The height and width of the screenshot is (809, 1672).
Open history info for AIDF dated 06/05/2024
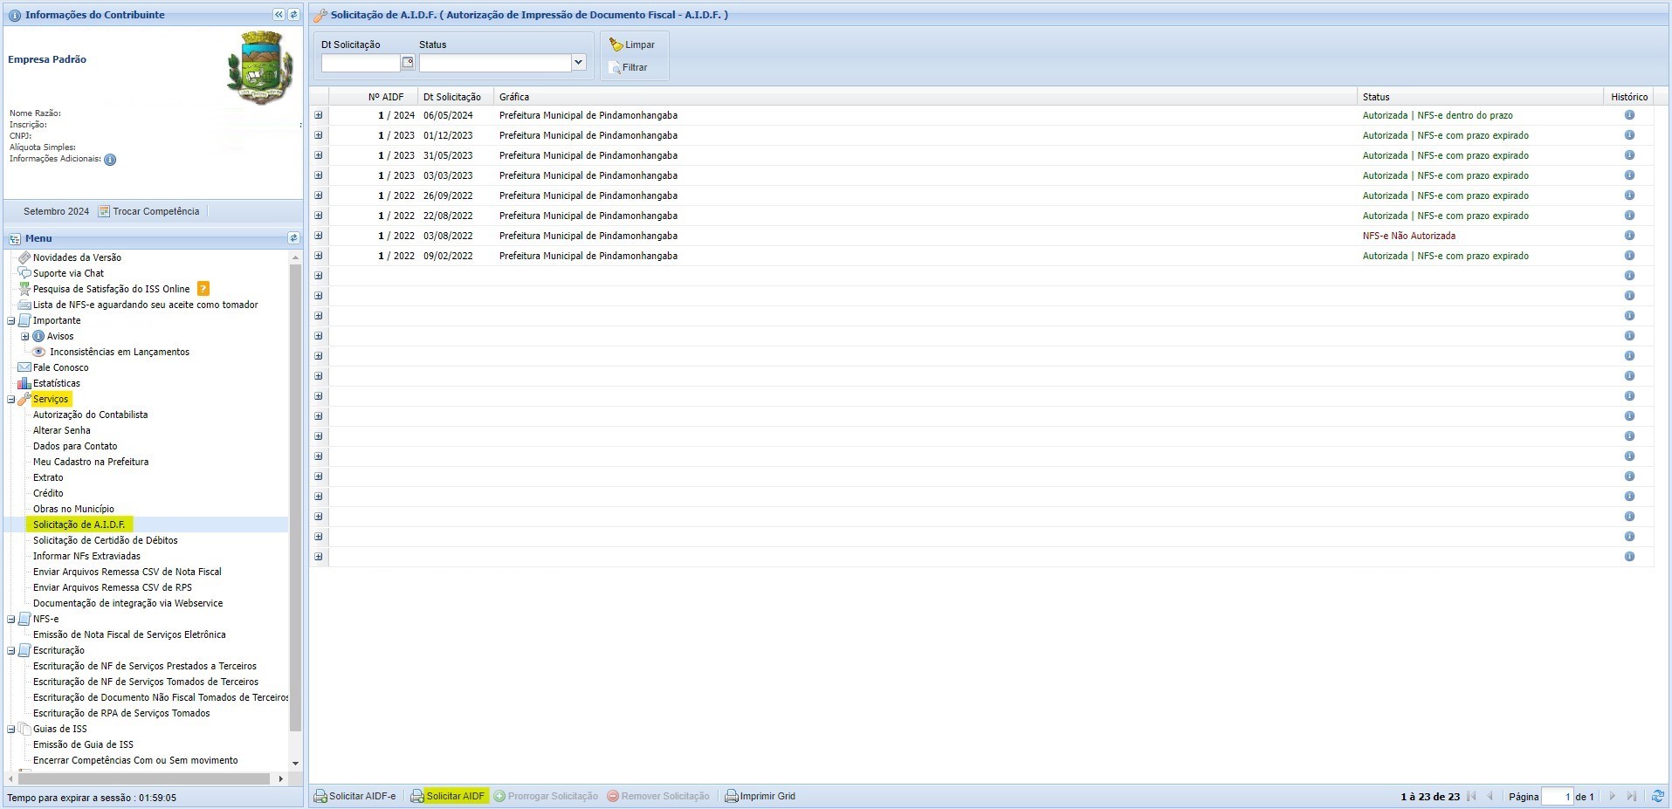(1629, 115)
